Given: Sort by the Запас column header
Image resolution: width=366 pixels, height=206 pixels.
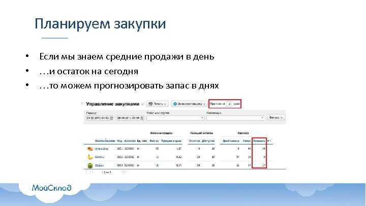Looking at the screenshot, I should (x=247, y=141).
